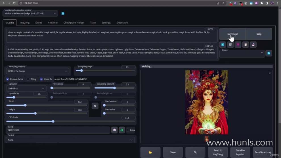
Task: Click Send to img2img button
Action: (218, 152)
